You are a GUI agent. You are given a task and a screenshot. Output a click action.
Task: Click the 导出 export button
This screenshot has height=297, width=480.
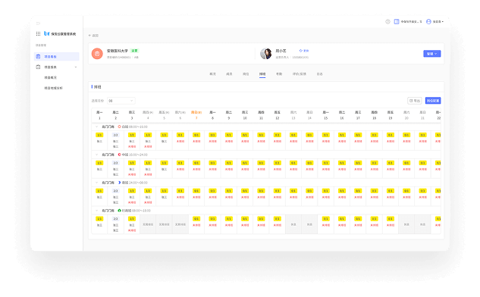point(415,101)
